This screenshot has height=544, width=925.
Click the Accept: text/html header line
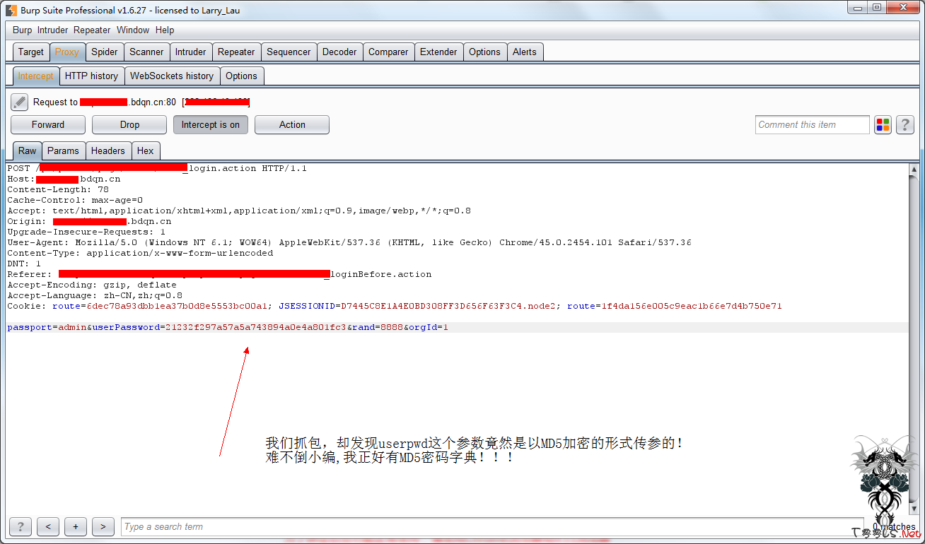pos(239,211)
